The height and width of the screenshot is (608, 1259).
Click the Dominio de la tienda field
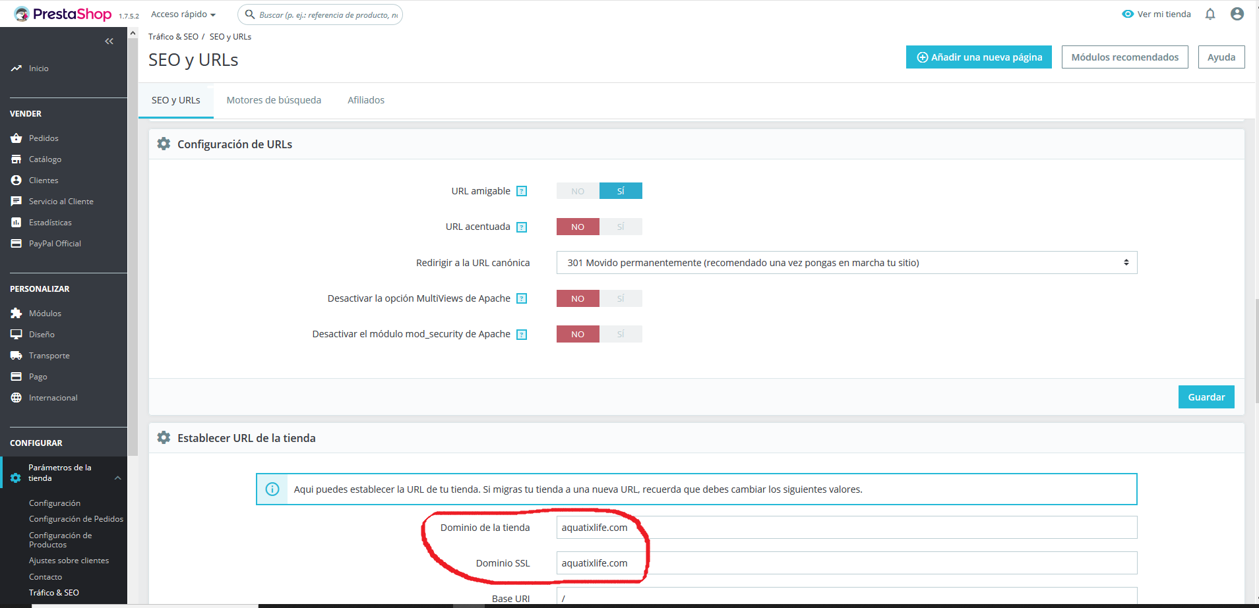[x=847, y=528]
